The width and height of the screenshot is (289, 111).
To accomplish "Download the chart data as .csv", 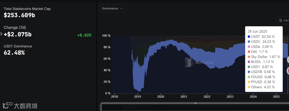I will point(283,20).
